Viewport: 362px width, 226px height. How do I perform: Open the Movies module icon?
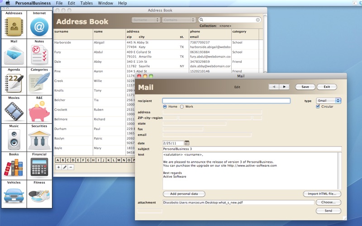click(14, 111)
